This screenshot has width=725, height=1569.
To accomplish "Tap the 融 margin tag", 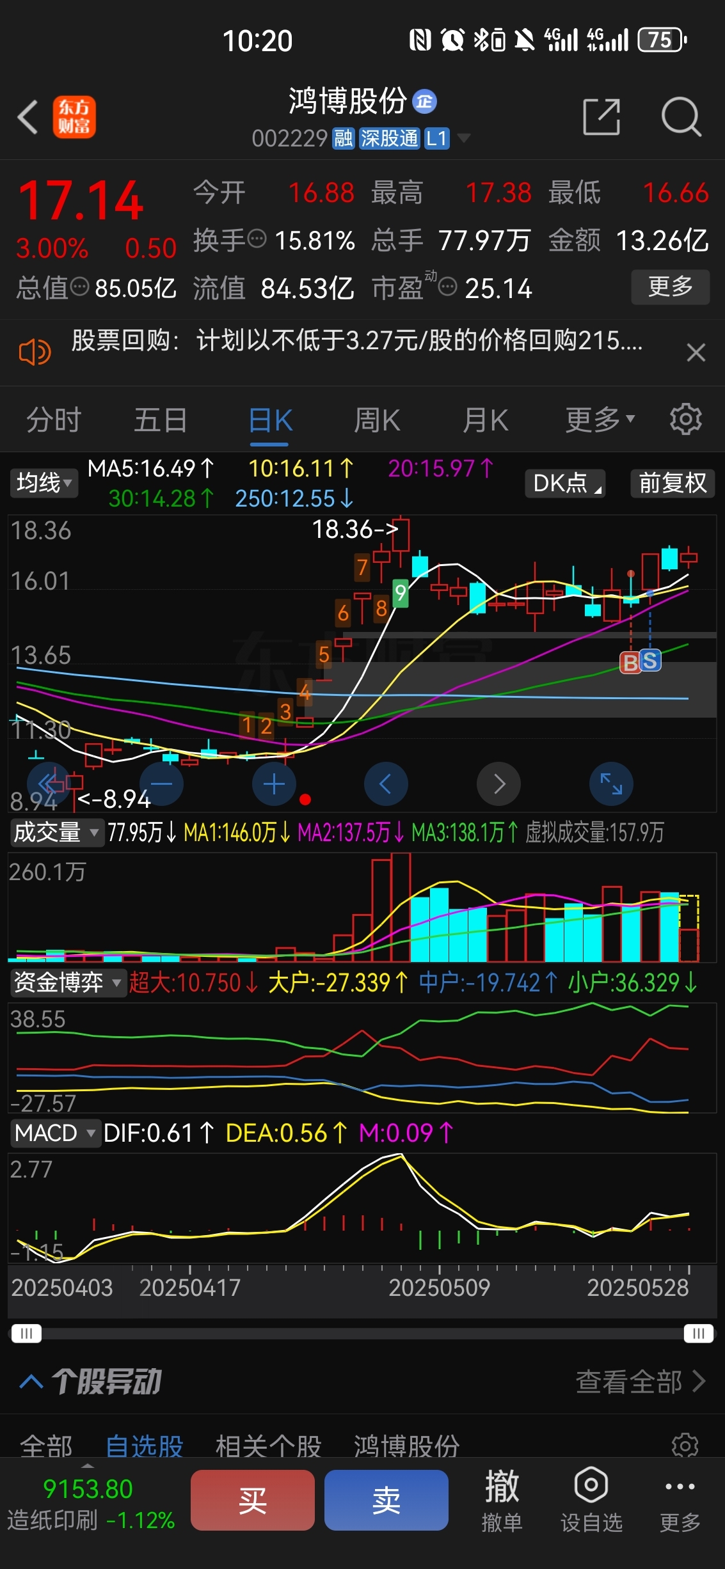I will click(x=343, y=138).
